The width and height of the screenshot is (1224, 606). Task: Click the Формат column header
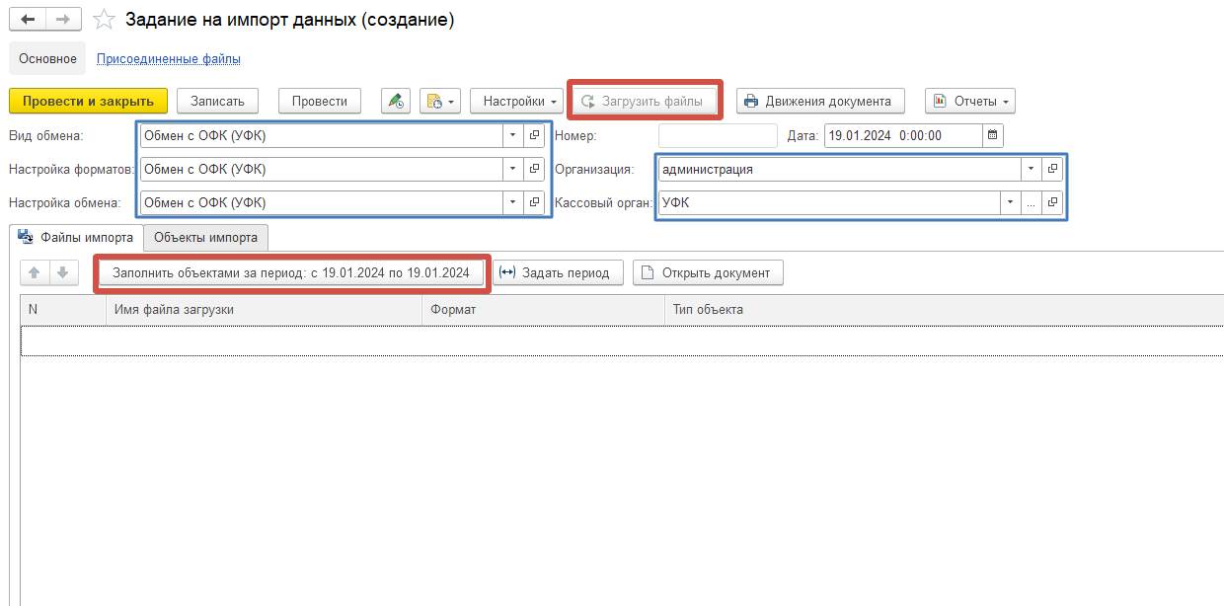click(543, 310)
